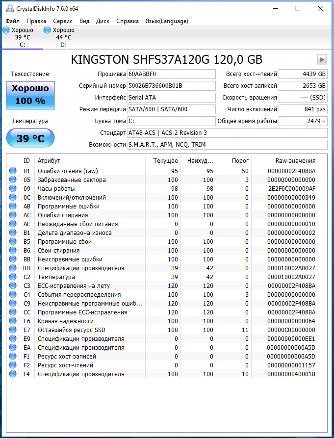Open the Файл menu
This screenshot has width=334, height=438.
pos(13,21)
